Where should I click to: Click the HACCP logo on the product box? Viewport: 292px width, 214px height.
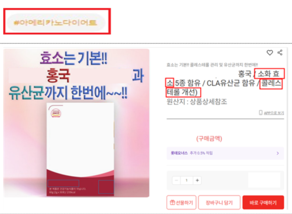[x=56, y=113]
